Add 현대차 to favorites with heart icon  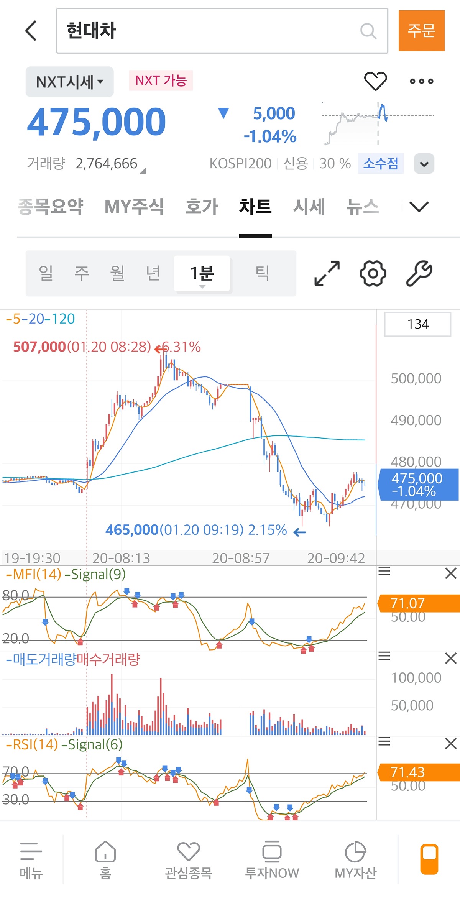click(375, 81)
